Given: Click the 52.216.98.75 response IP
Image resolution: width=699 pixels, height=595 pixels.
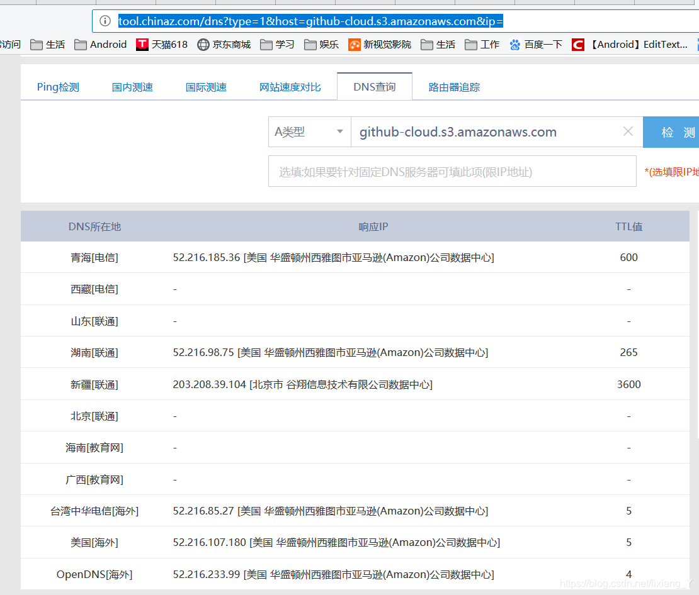Looking at the screenshot, I should tap(203, 352).
